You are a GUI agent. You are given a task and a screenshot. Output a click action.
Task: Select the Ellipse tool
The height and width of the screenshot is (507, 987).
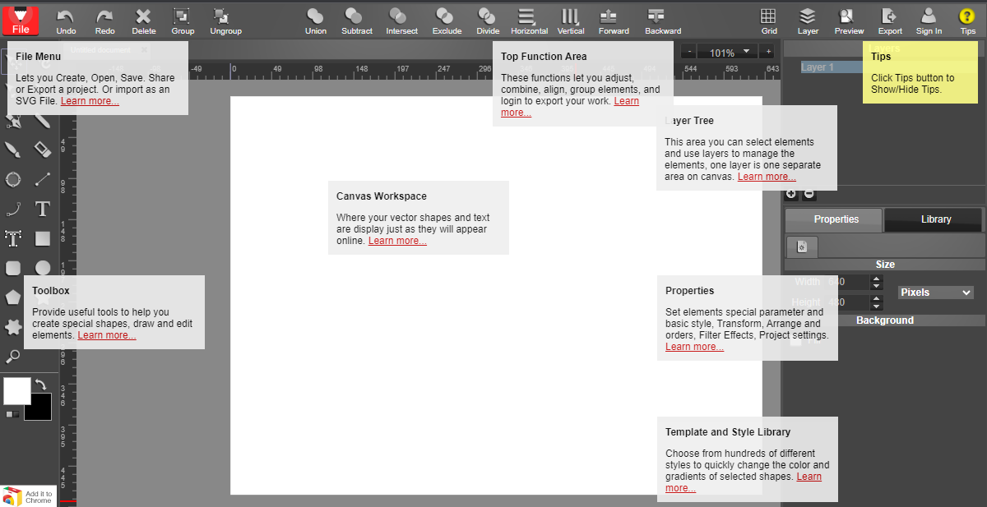click(43, 267)
